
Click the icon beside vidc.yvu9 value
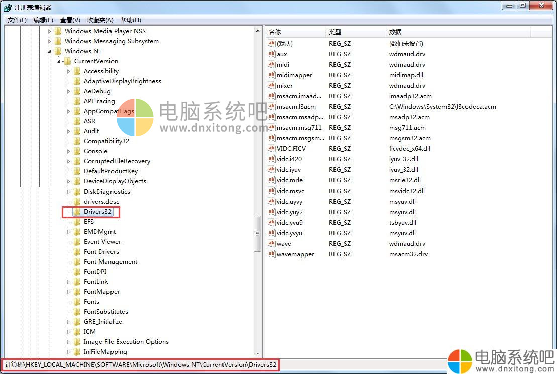click(x=272, y=223)
